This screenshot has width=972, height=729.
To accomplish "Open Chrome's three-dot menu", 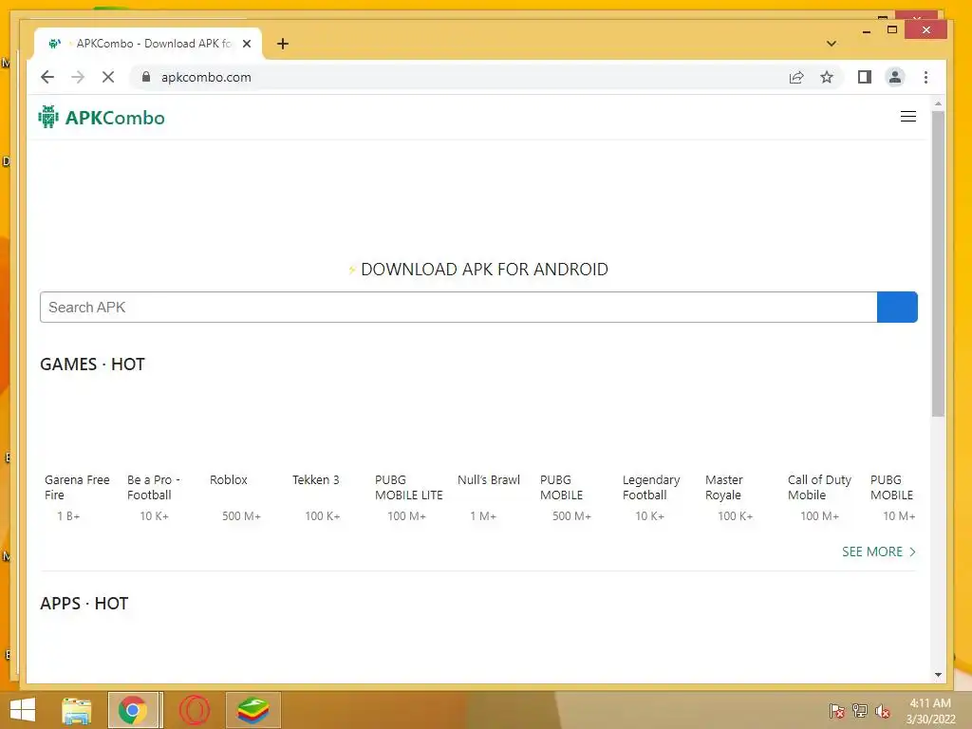I will pos(925,77).
